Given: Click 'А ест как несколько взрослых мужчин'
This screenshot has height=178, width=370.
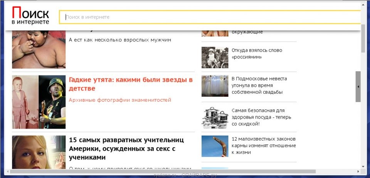Looking at the screenshot, I should point(120,40).
